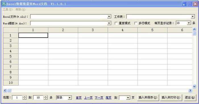This screenshot has height=104, width=199.
Task: Select column header 4
Action: [123, 30]
